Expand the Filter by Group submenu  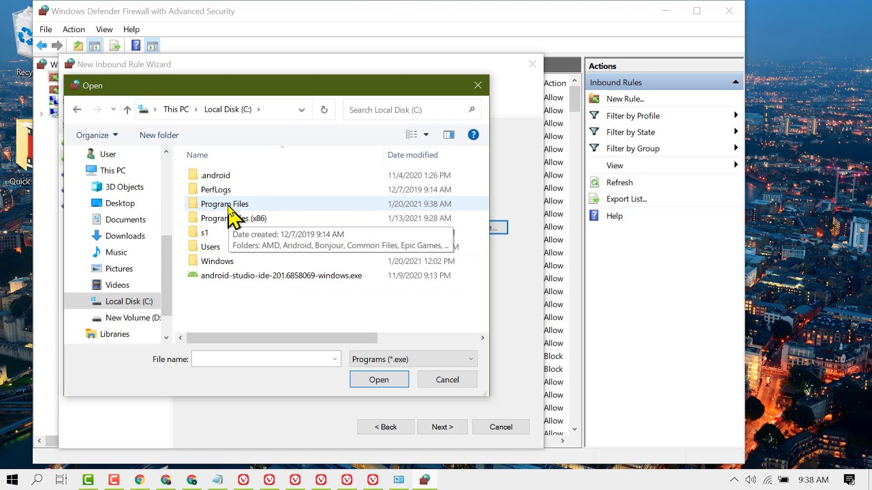click(x=736, y=148)
